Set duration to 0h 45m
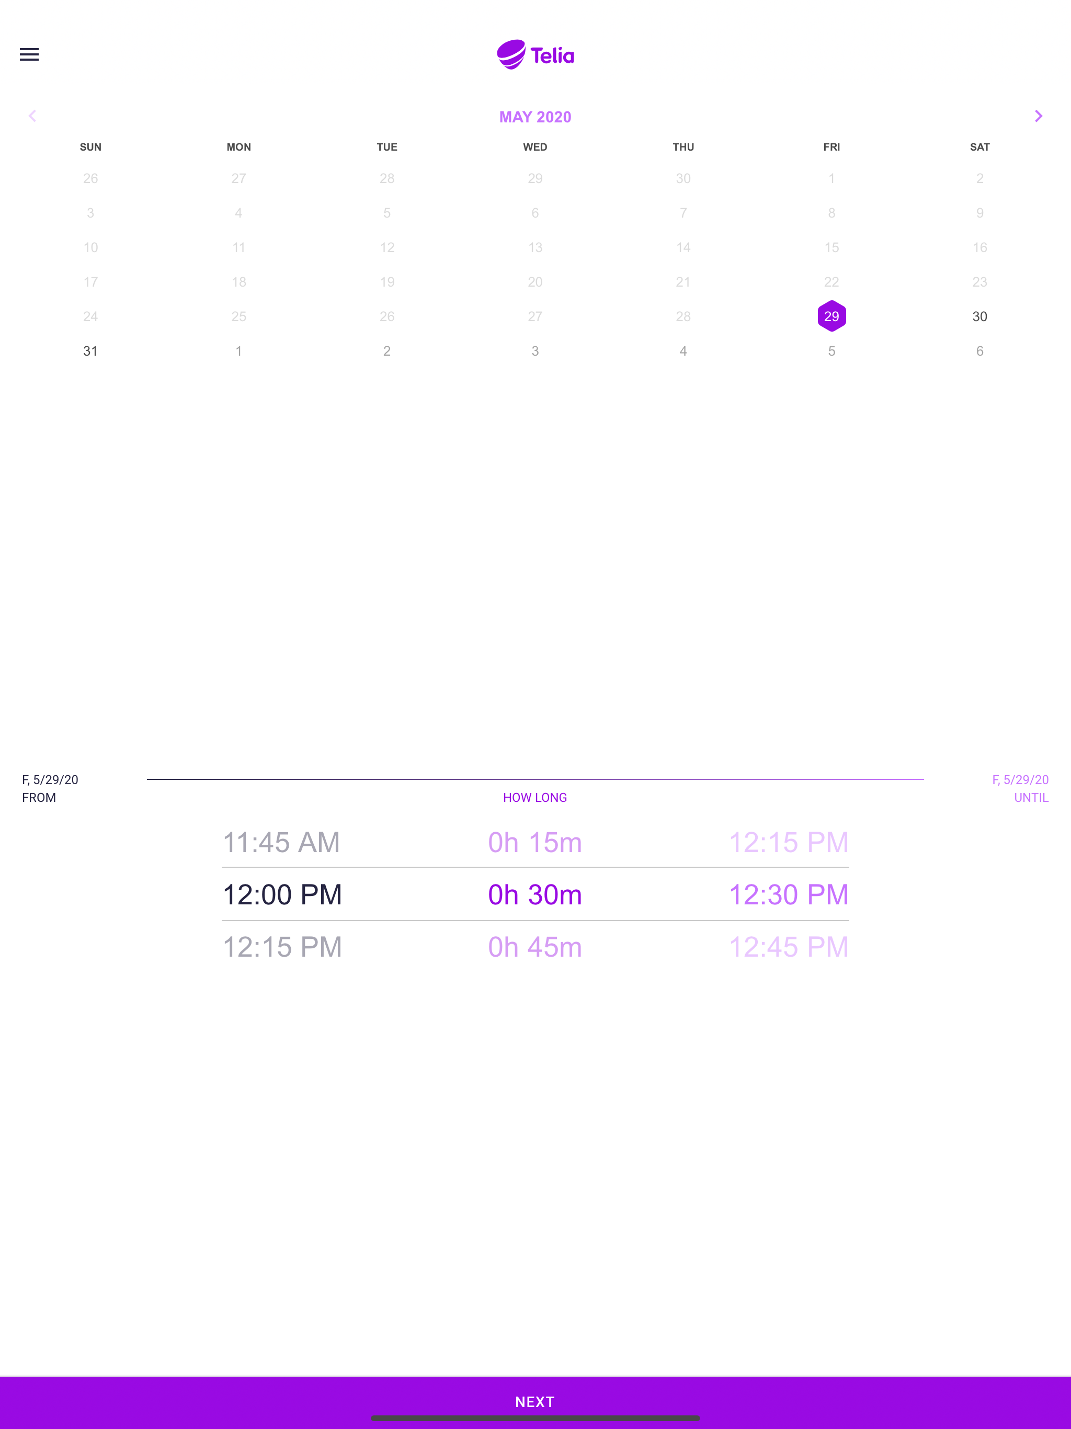The height and width of the screenshot is (1429, 1071). (535, 947)
